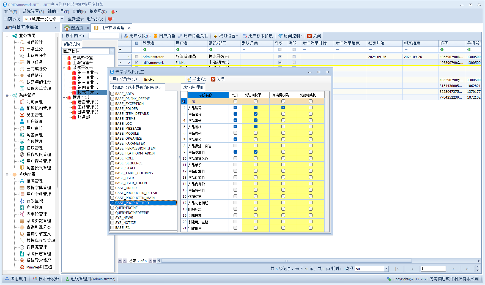Image resolution: width=485 pixels, height=285 pixels.
Task: Check the BASE_USER table checkbox
Action: (x=112, y=178)
